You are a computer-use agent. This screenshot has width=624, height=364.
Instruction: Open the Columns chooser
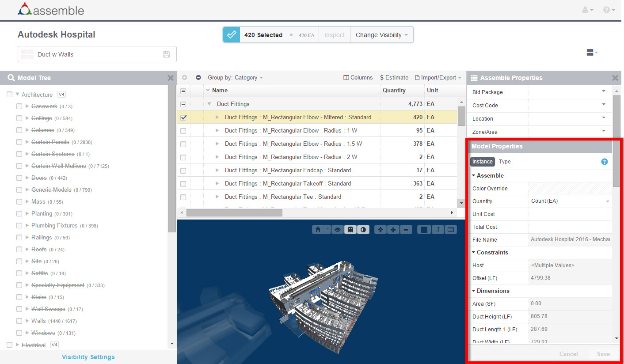tap(358, 77)
